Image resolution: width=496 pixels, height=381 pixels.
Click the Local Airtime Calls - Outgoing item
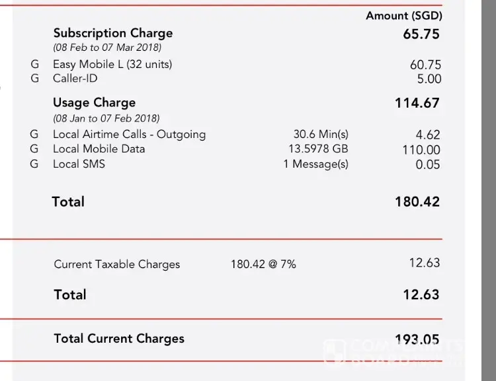pyautogui.click(x=129, y=135)
